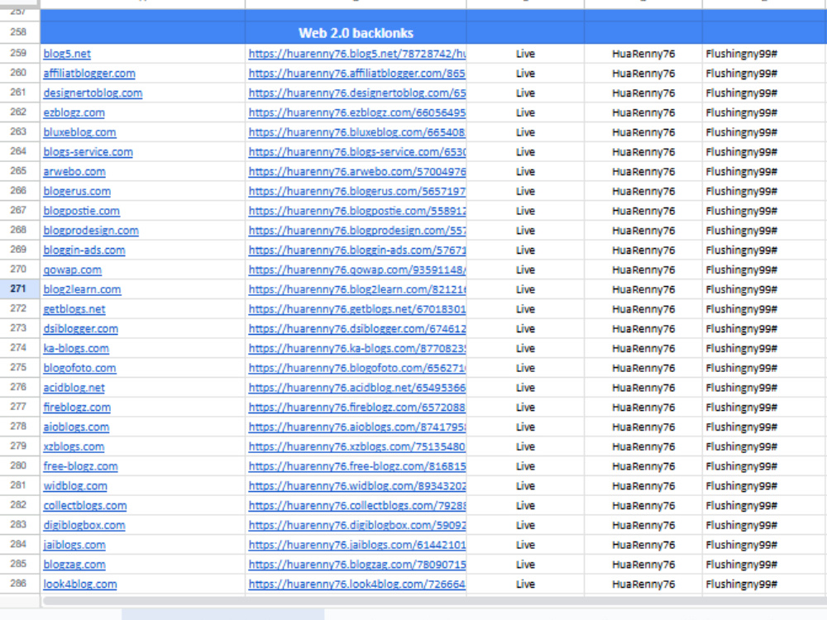Open blogprodesign.com link
Screen dimensions: 827x620
pos(91,231)
